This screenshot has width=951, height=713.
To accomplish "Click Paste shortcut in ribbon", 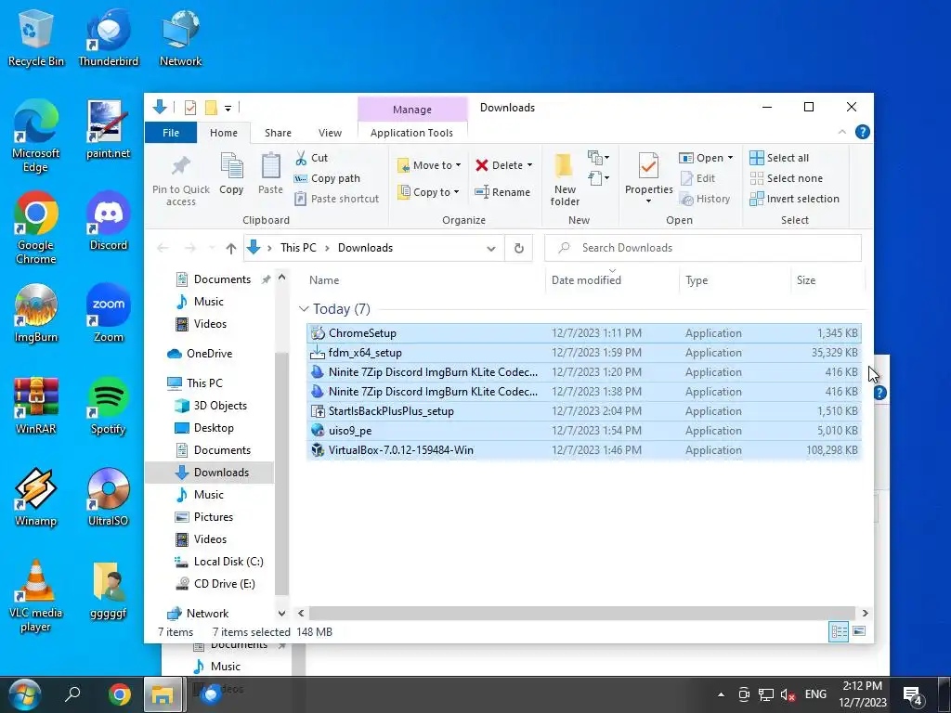I will 336,199.
